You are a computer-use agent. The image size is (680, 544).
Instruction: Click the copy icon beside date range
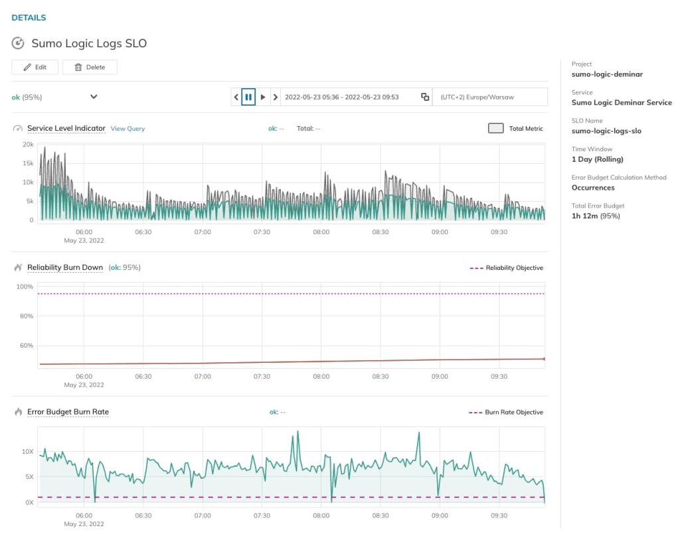pos(425,97)
